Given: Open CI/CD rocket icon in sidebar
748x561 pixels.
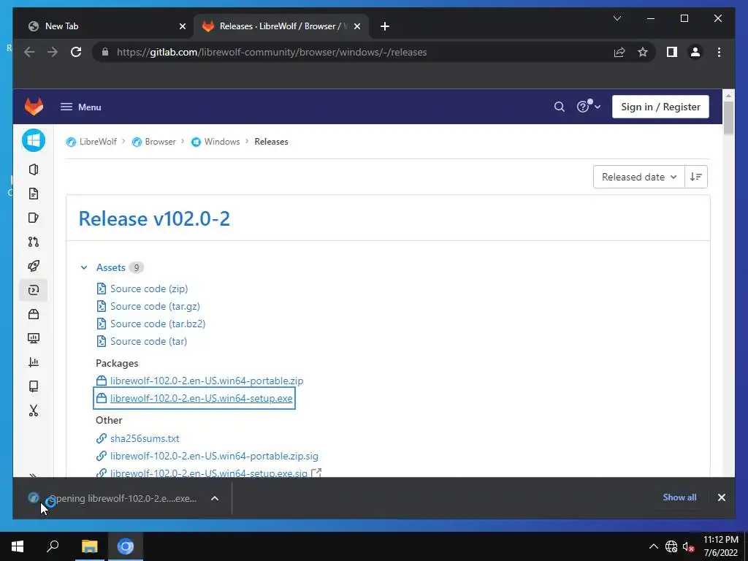Looking at the screenshot, I should point(34,266).
